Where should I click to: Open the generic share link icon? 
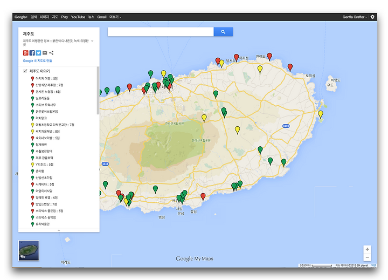[x=51, y=53]
